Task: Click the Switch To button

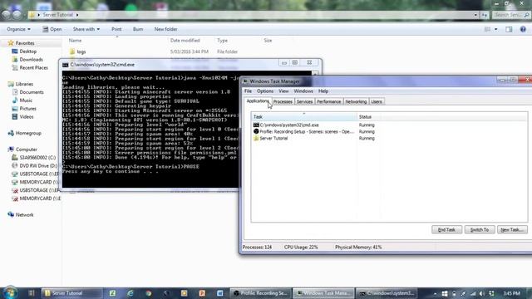Action: [480, 229]
